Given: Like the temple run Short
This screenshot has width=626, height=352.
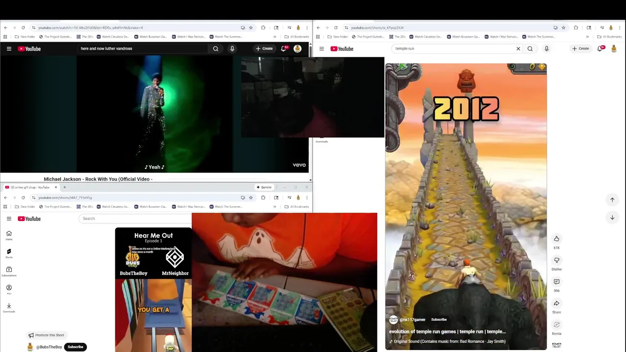Looking at the screenshot, I should (557, 239).
